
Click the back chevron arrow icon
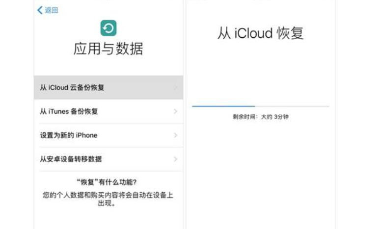(x=40, y=10)
